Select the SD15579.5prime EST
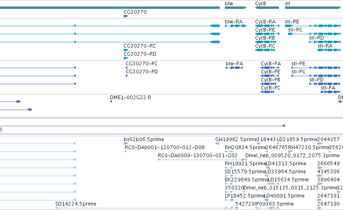This screenshot has width=343, height=210. click(229, 176)
